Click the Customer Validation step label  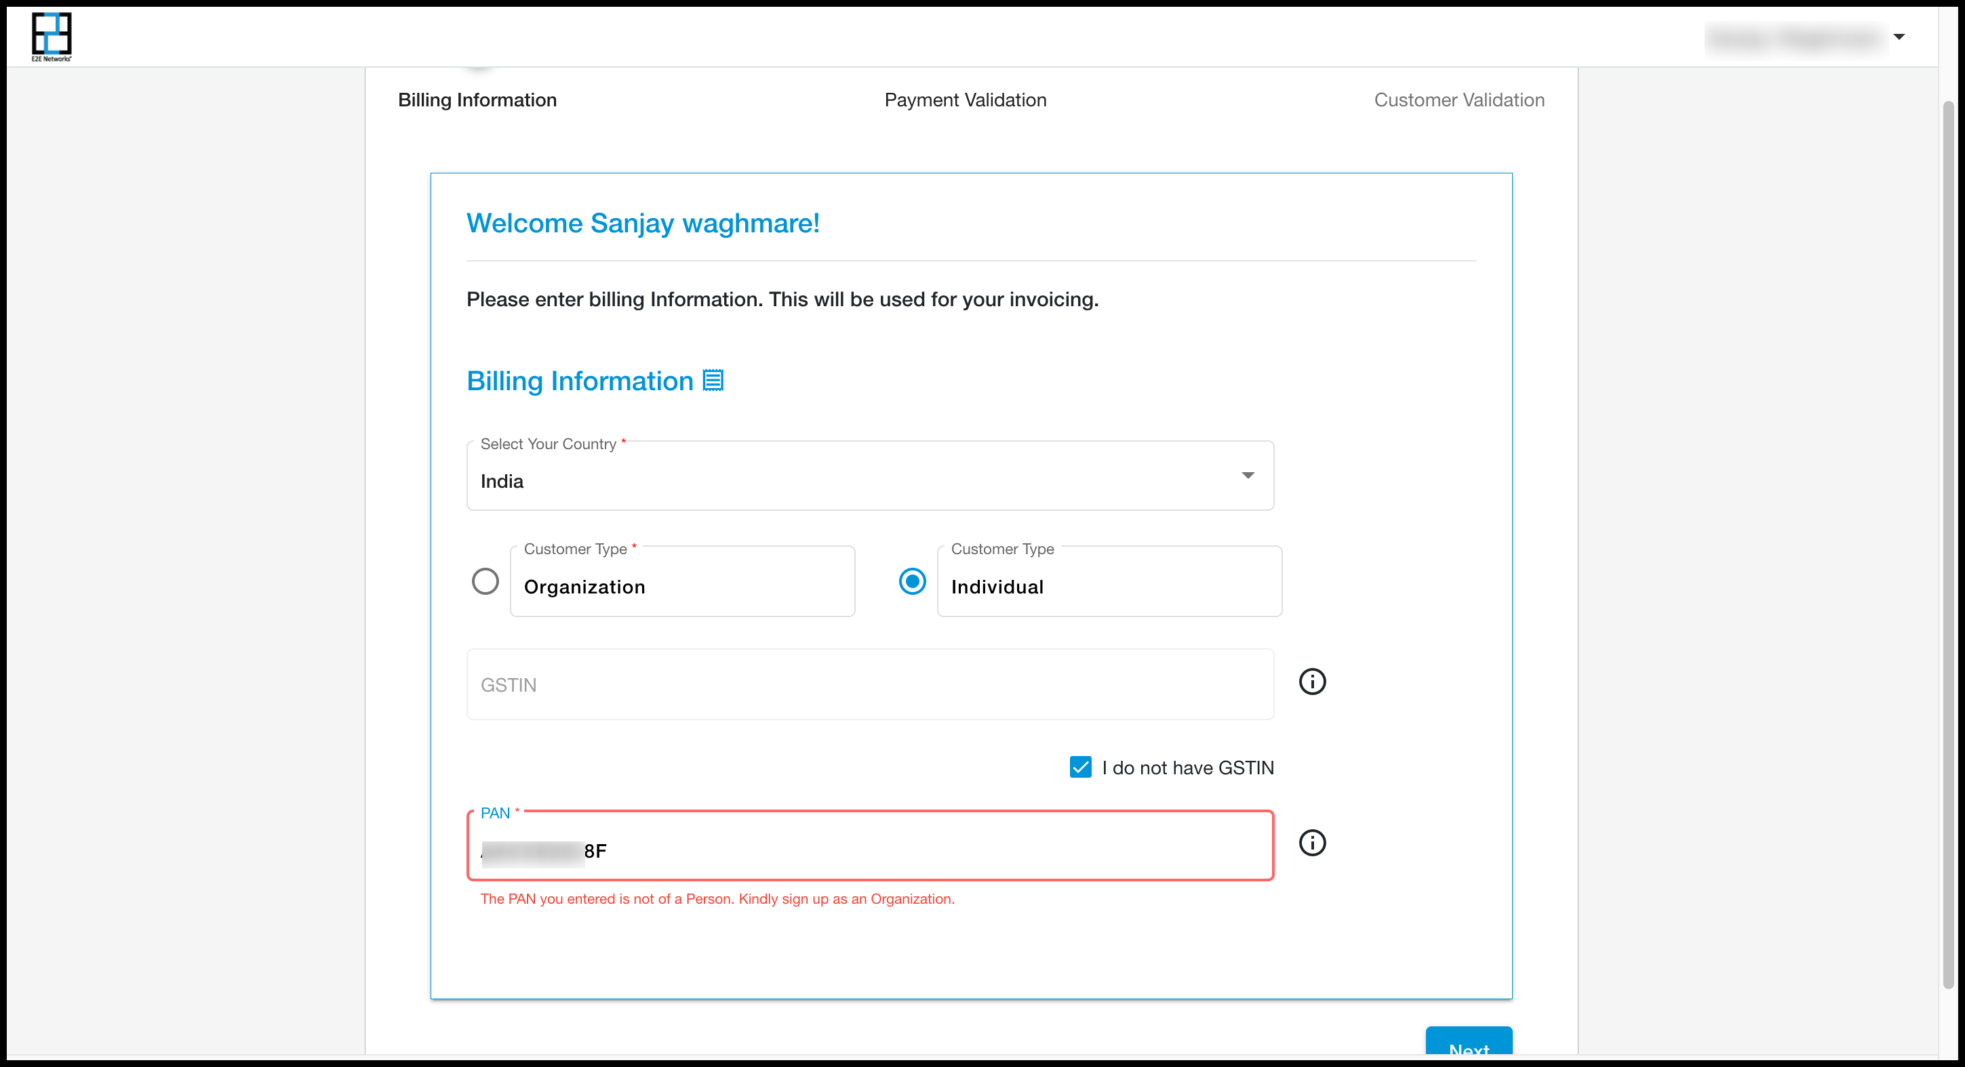1458,100
